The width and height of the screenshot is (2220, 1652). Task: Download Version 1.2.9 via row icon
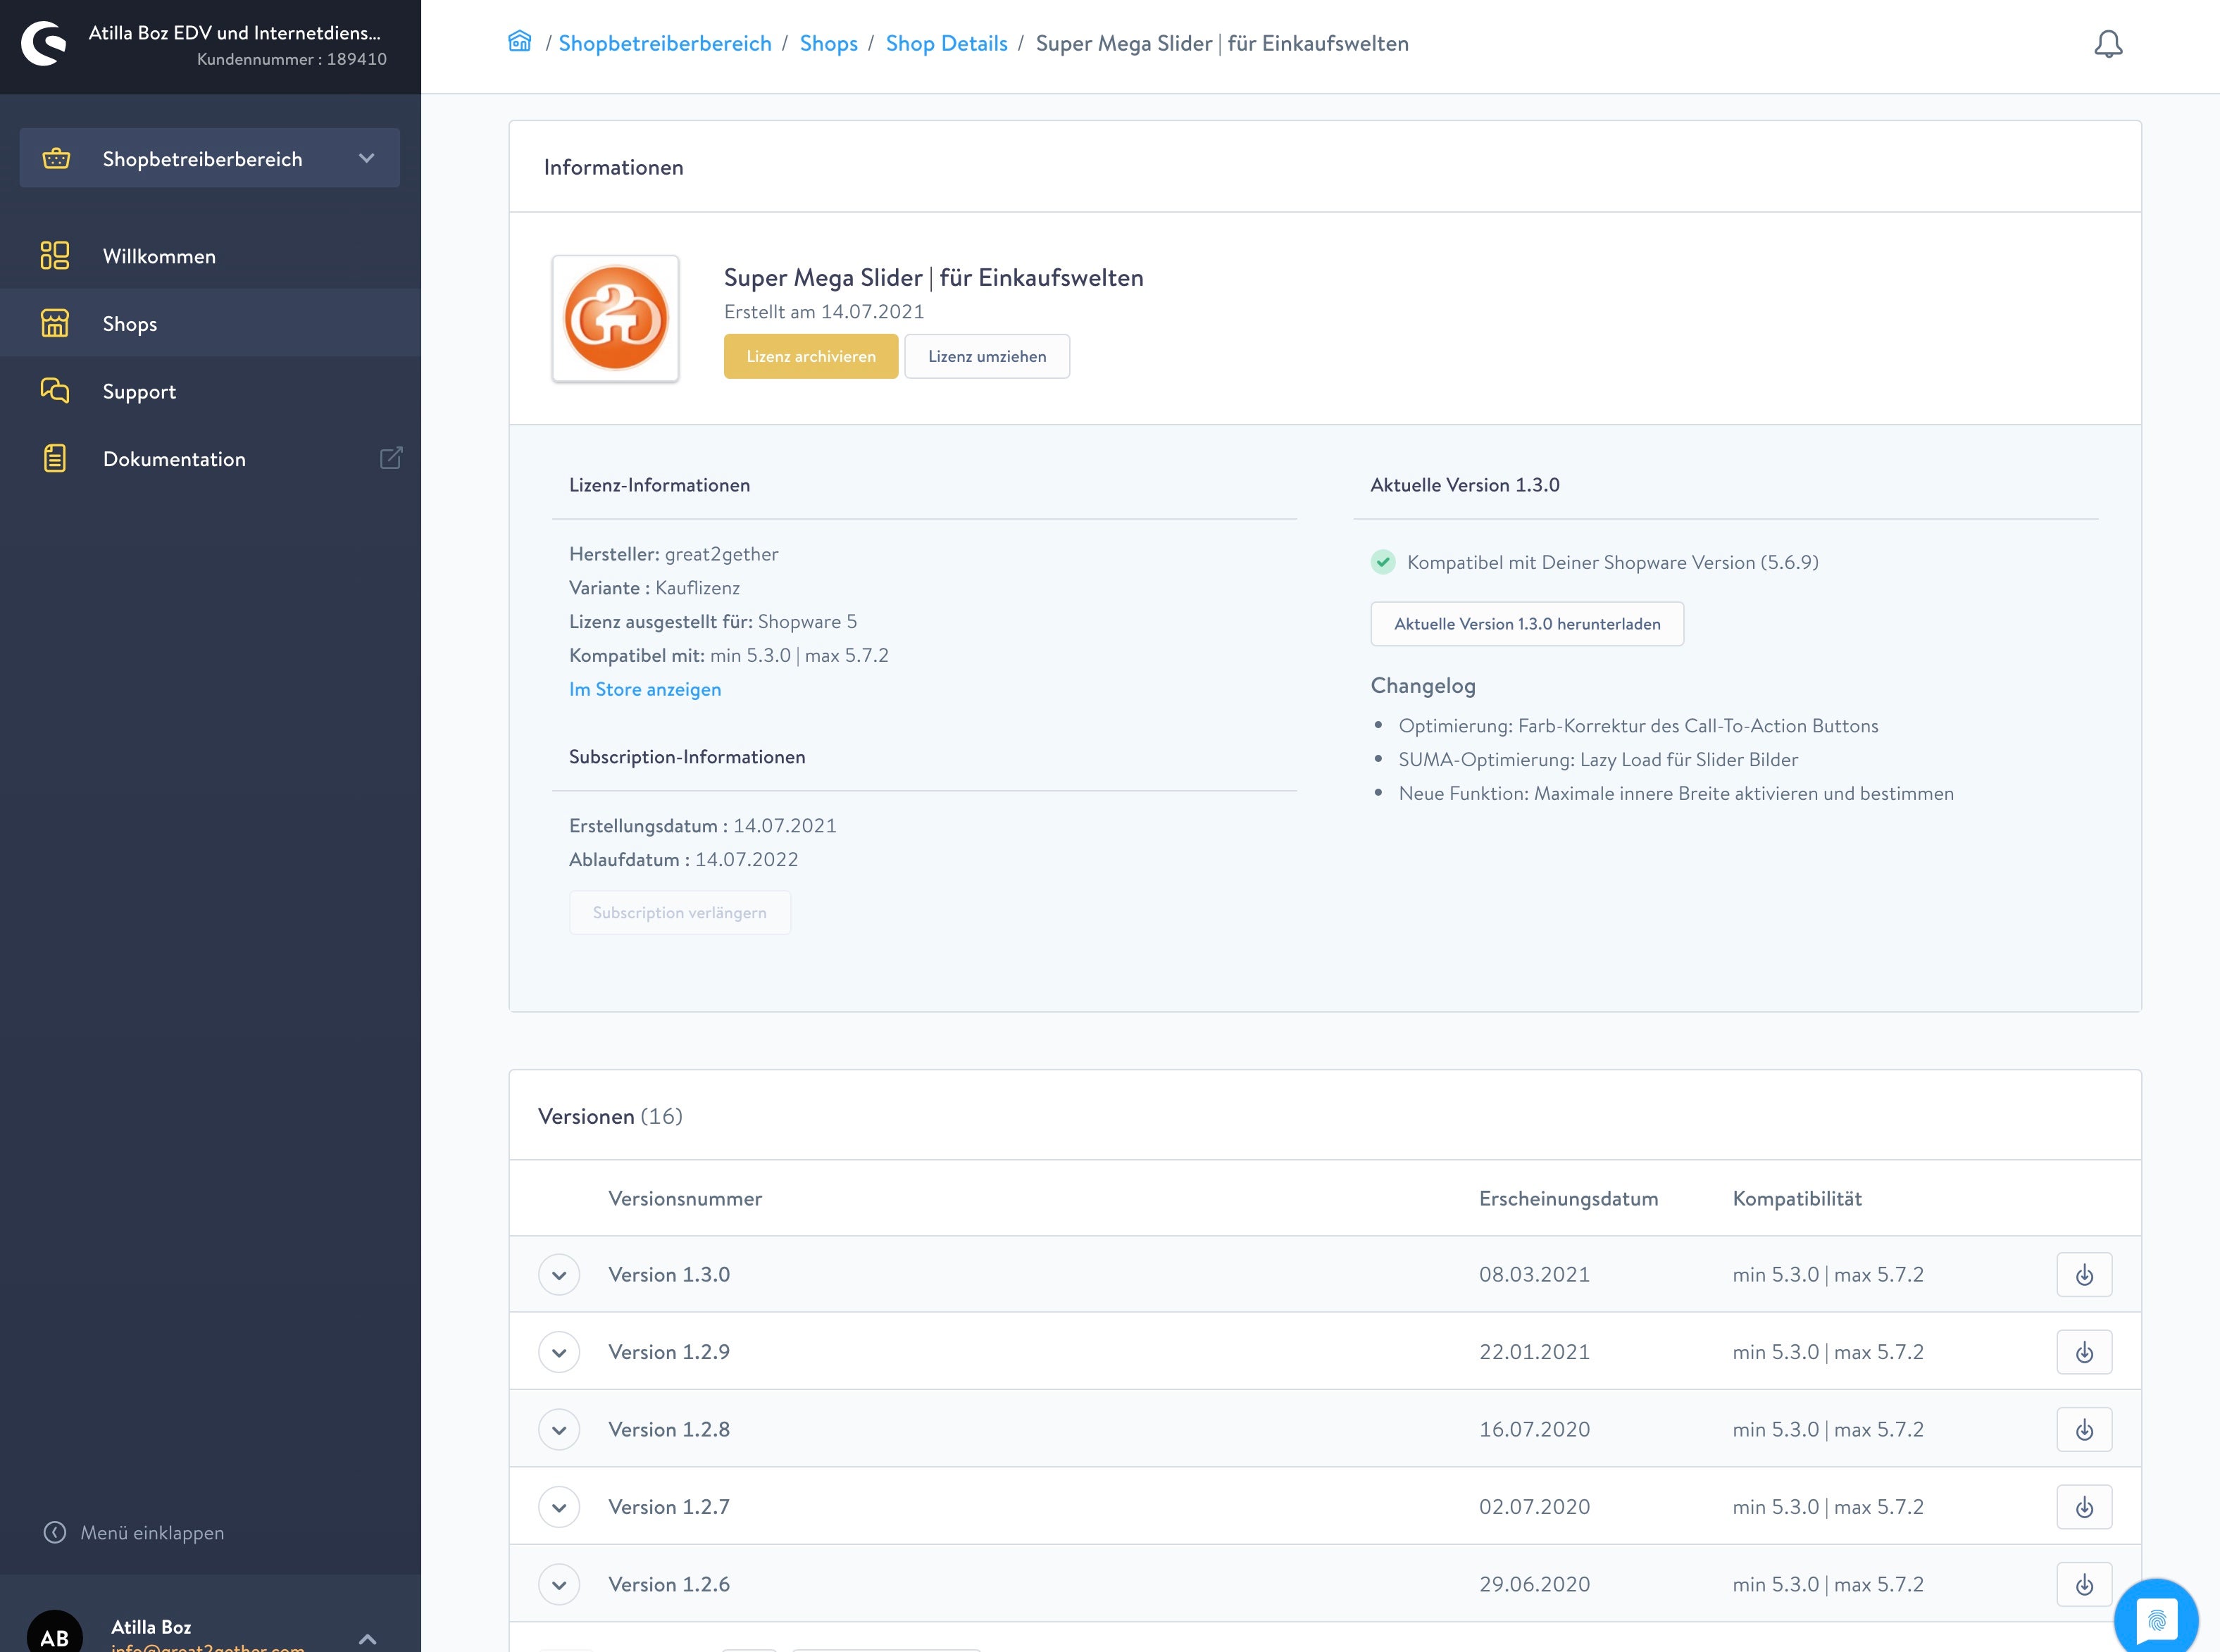click(x=2083, y=1352)
